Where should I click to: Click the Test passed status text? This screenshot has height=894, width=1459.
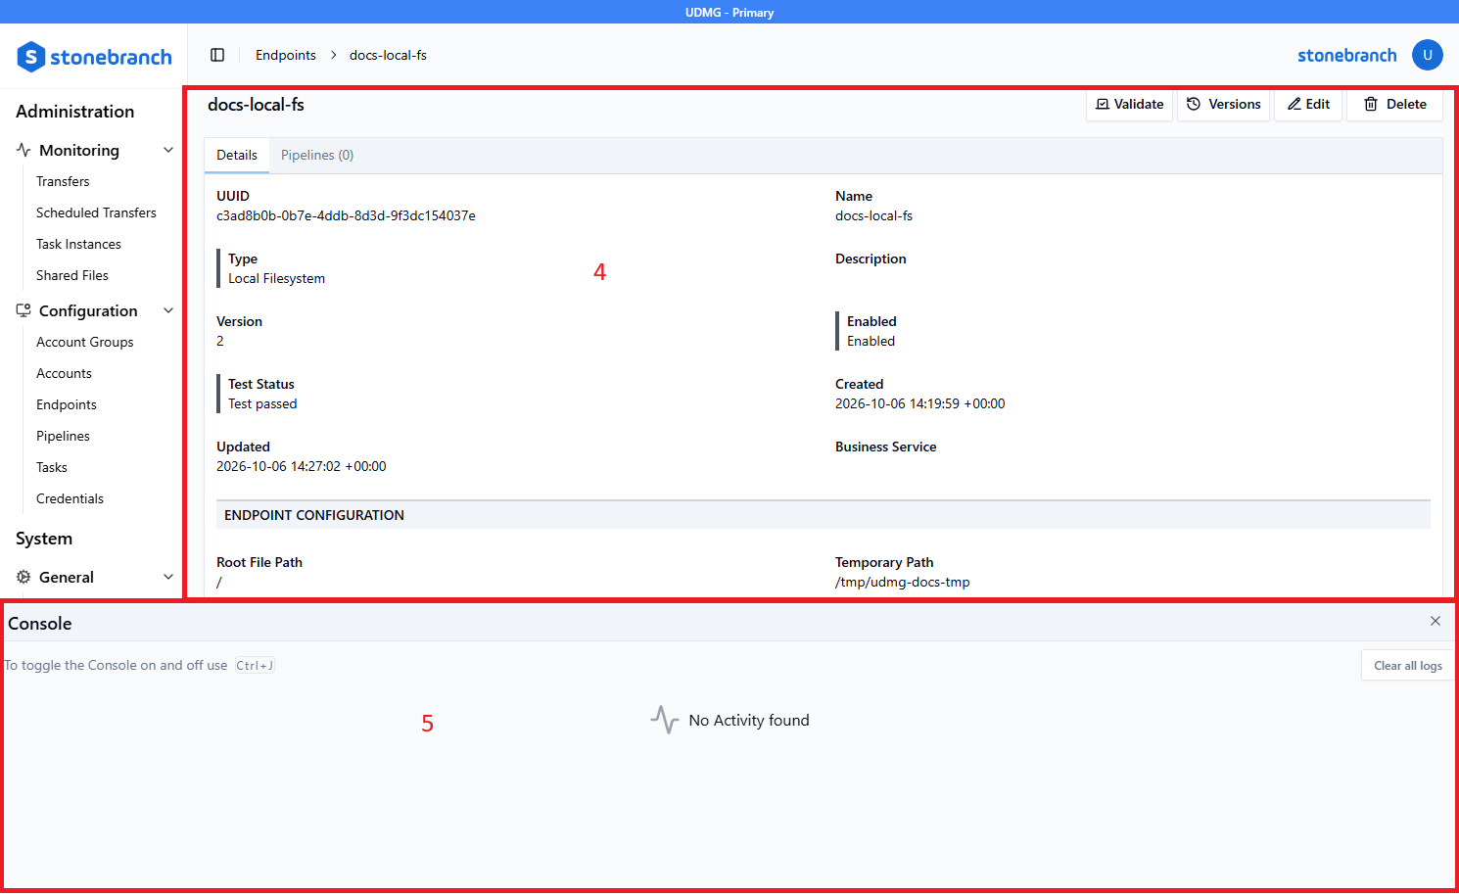pyautogui.click(x=262, y=403)
